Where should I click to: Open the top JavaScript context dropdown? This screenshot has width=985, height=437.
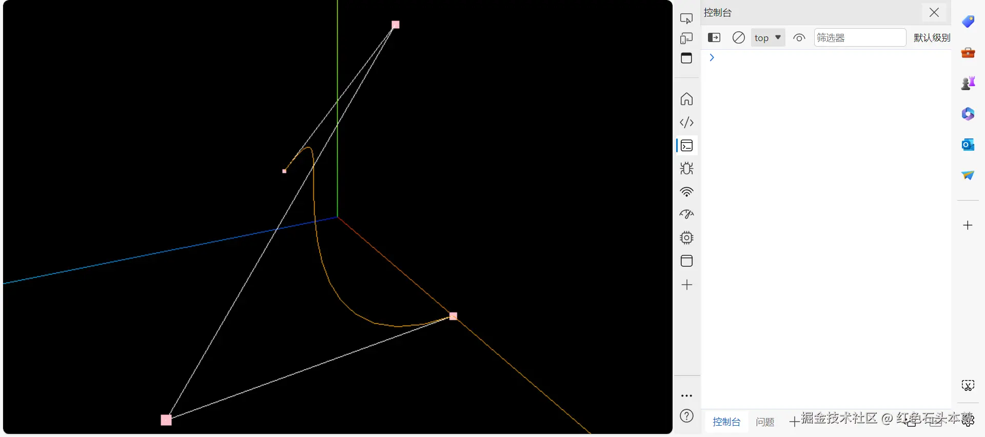pyautogui.click(x=768, y=37)
